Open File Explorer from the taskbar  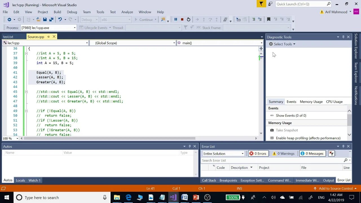click(x=117, y=197)
